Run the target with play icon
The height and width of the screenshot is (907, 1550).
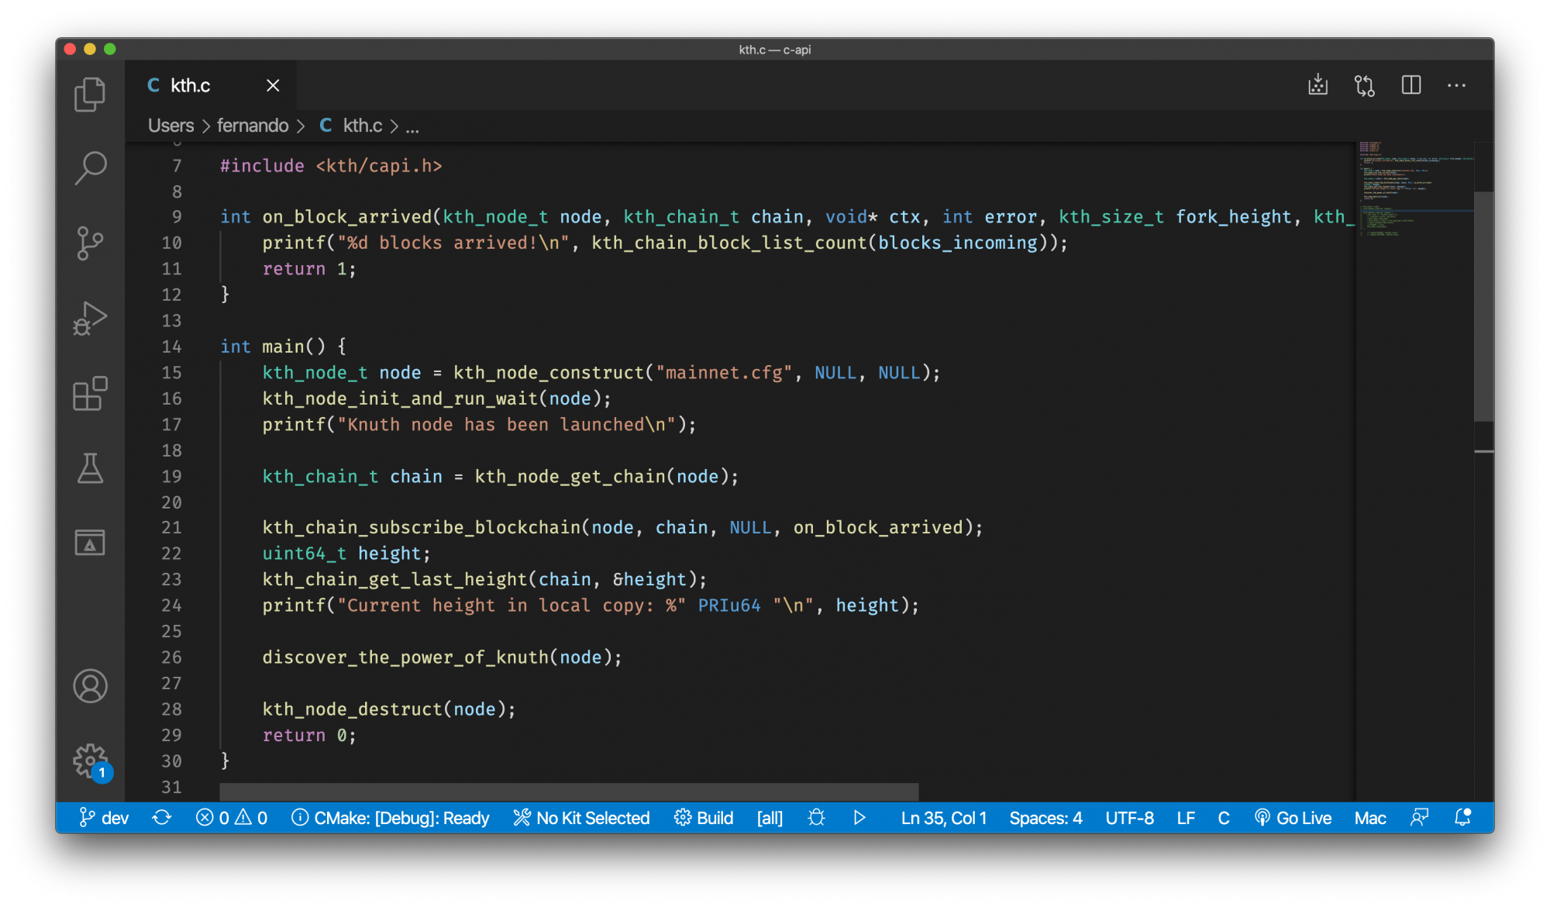(859, 818)
